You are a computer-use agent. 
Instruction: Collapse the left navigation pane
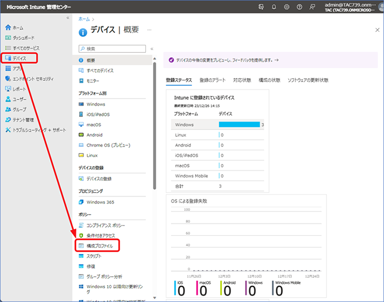pos(68,18)
